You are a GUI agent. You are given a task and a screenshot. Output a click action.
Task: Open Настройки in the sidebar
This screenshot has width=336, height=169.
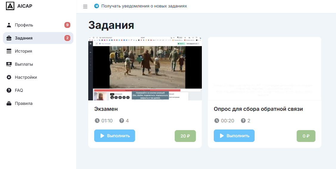click(x=38, y=77)
